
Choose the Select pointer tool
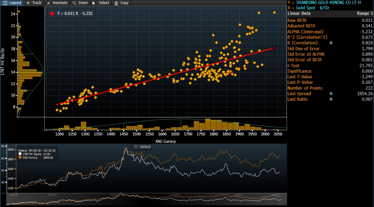click(101, 3)
